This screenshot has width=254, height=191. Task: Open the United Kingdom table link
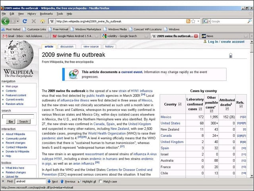[x=172, y=142]
